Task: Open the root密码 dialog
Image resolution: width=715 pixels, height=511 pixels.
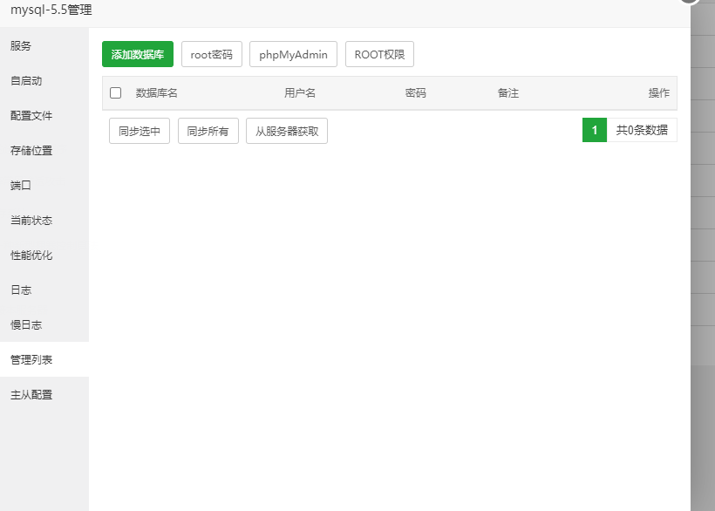Action: click(x=212, y=54)
